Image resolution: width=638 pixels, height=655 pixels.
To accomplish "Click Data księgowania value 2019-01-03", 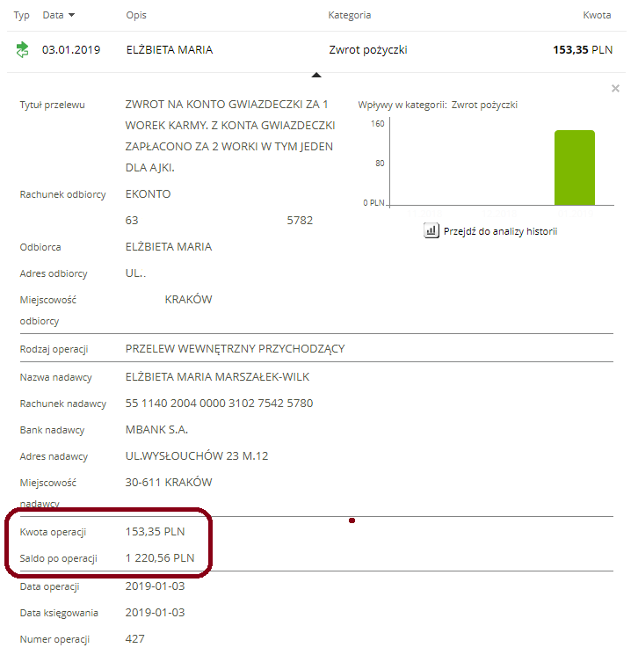I will 155,613.
